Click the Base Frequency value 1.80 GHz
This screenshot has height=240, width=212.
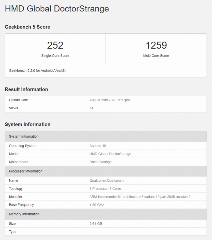pyautogui.click(x=97, y=205)
